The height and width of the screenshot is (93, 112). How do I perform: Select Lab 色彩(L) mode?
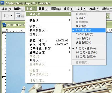(x=89, y=38)
